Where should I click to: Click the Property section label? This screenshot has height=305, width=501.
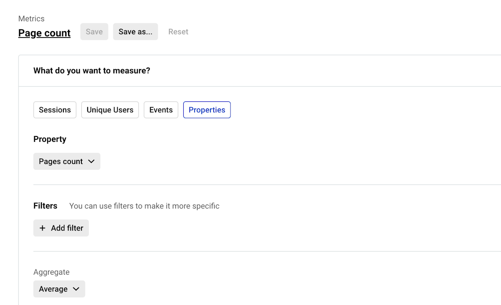point(50,139)
